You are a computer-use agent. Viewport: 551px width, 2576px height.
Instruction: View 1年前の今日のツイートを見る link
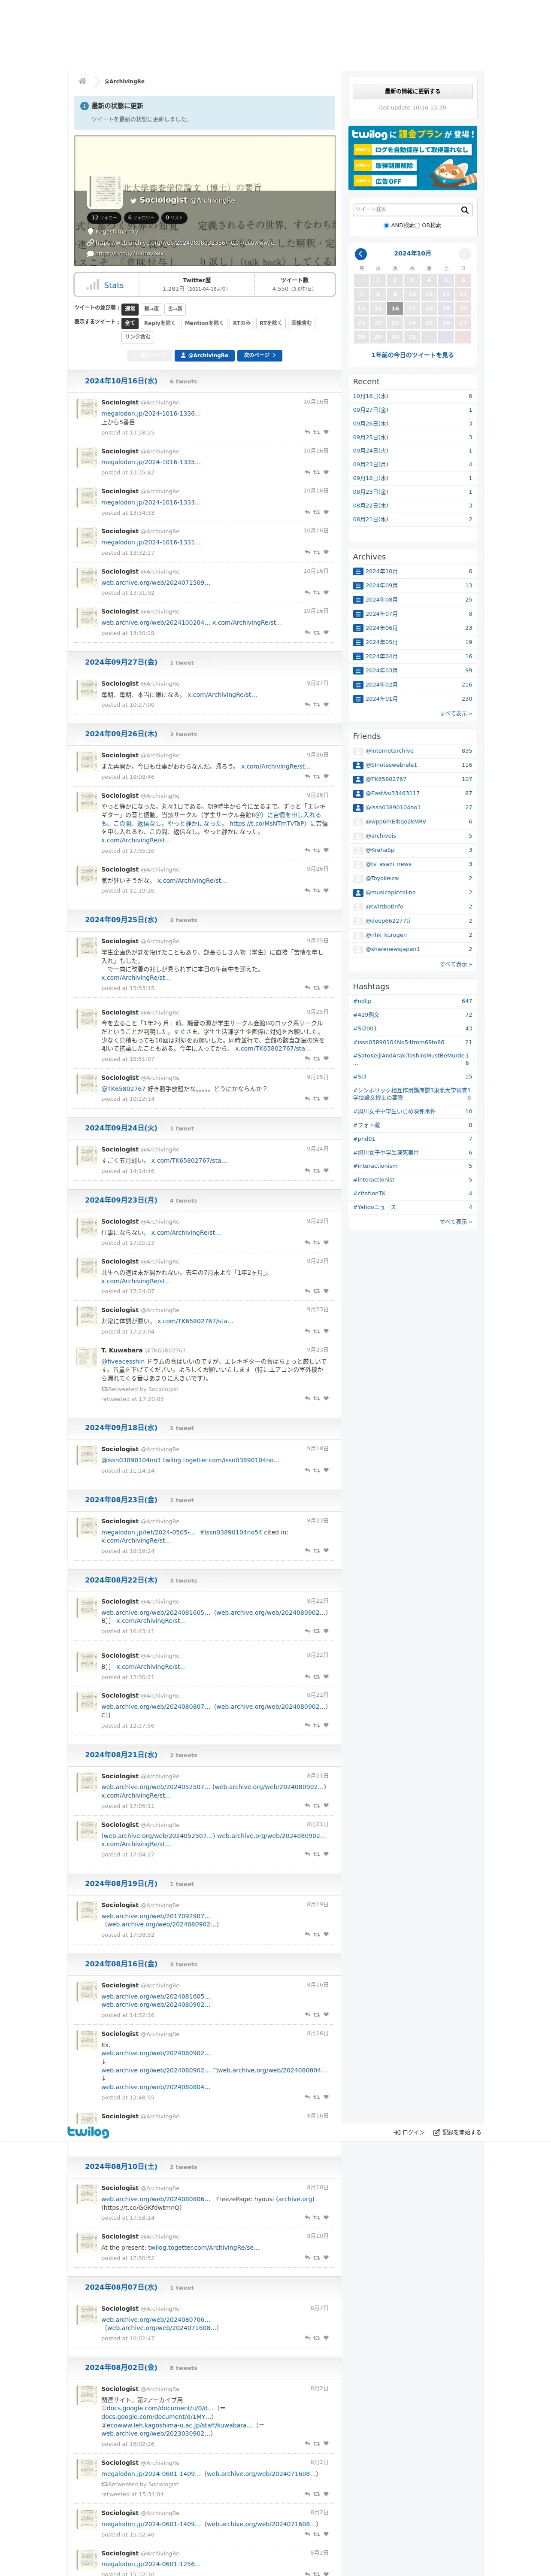pyautogui.click(x=412, y=355)
